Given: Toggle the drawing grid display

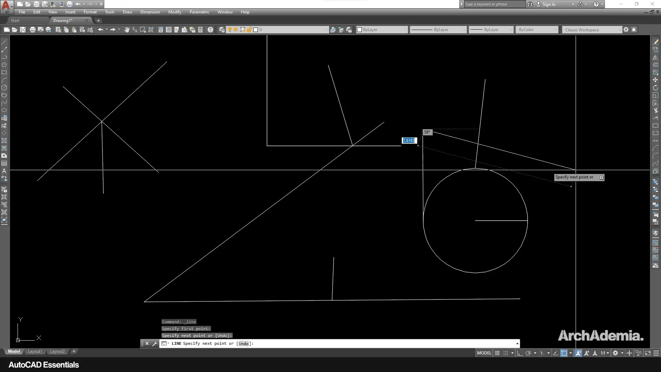Looking at the screenshot, I should point(497,353).
